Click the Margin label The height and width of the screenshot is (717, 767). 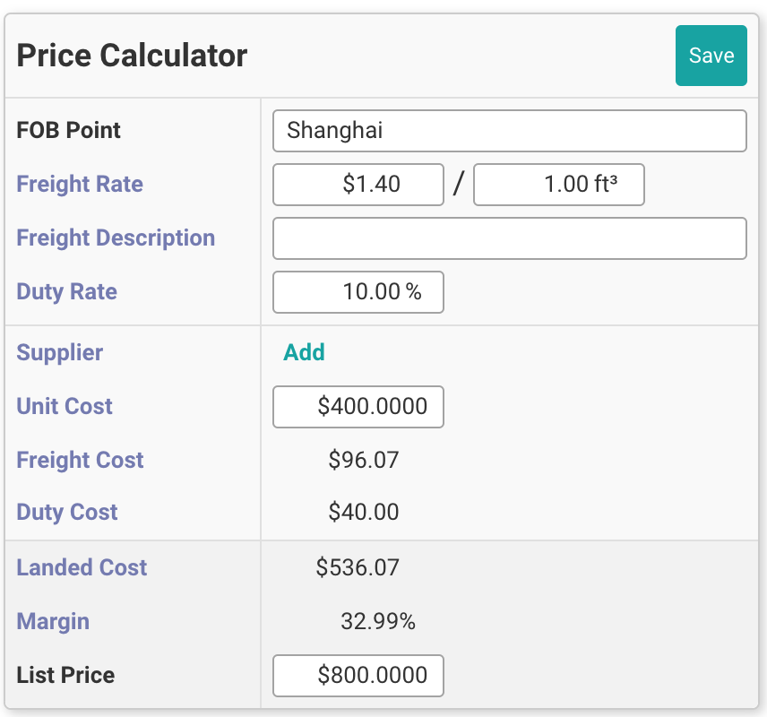[x=53, y=621]
